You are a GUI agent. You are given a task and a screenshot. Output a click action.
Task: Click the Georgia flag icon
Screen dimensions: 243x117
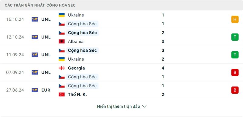[x=62, y=68]
